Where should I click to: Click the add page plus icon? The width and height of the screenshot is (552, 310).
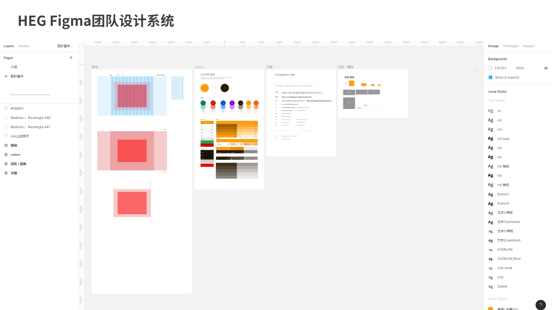(71, 58)
